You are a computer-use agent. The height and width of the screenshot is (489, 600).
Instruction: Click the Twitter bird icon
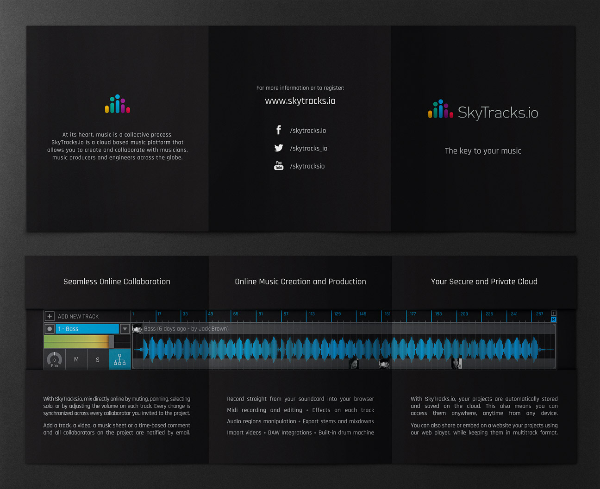tap(279, 148)
